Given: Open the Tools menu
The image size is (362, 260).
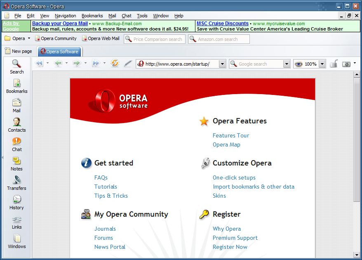Looking at the screenshot, I should [x=142, y=16].
